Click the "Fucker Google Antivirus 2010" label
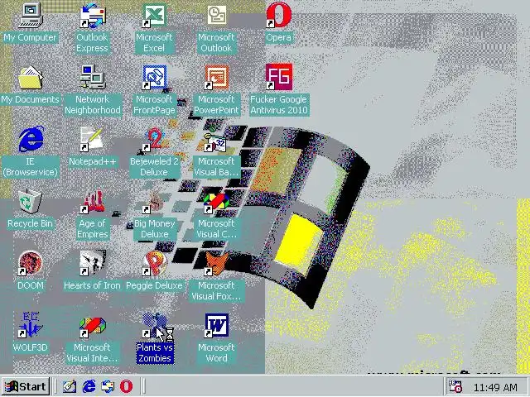 pos(279,105)
